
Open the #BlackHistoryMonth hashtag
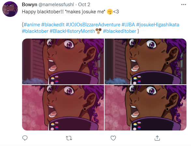point(72,31)
